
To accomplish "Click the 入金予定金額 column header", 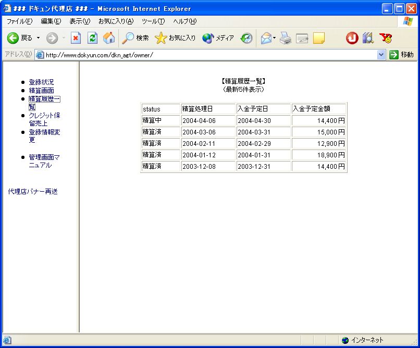I will (x=319, y=109).
